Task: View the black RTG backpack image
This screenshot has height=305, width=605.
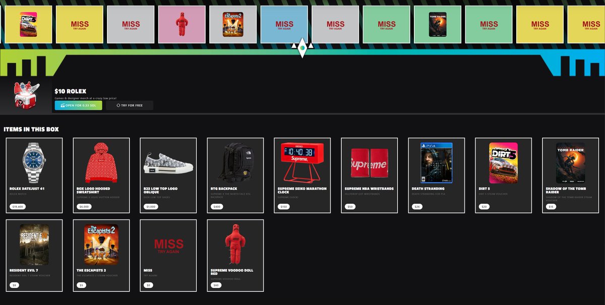Action: [235, 162]
